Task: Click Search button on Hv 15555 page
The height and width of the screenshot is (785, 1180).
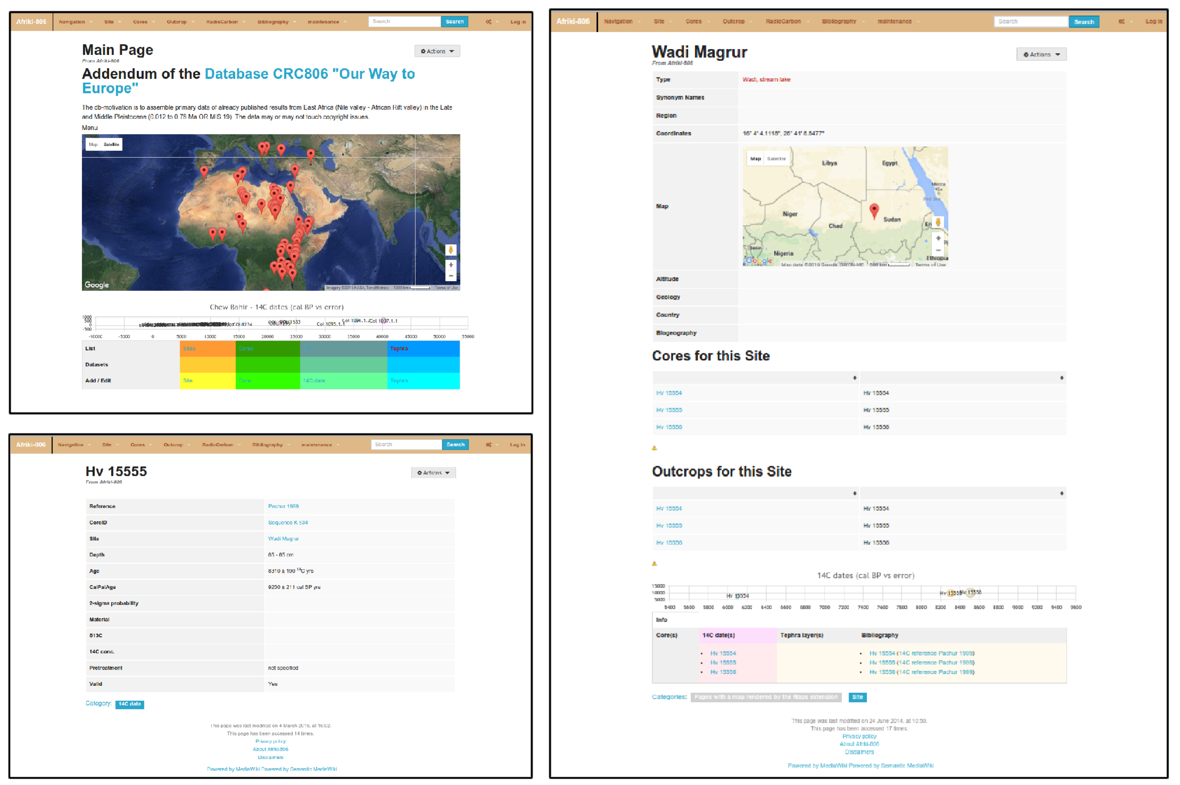Action: coord(455,445)
